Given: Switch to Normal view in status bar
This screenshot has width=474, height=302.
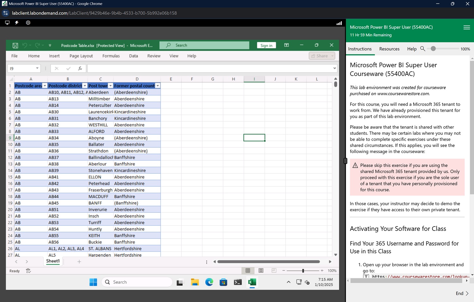Looking at the screenshot, I should 248,271.
